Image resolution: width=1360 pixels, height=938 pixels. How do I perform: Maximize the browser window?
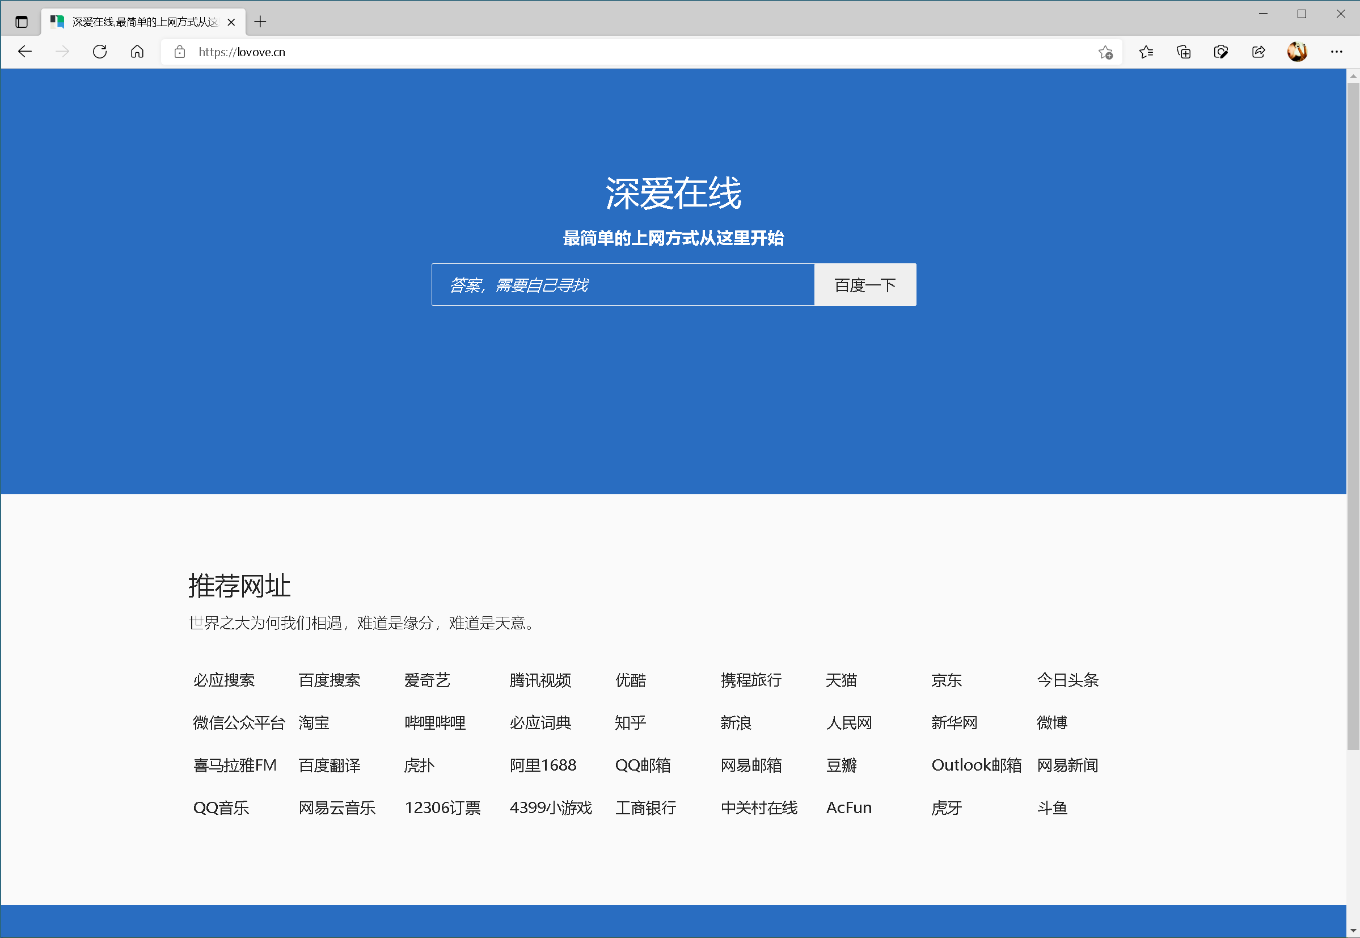pyautogui.click(x=1302, y=14)
